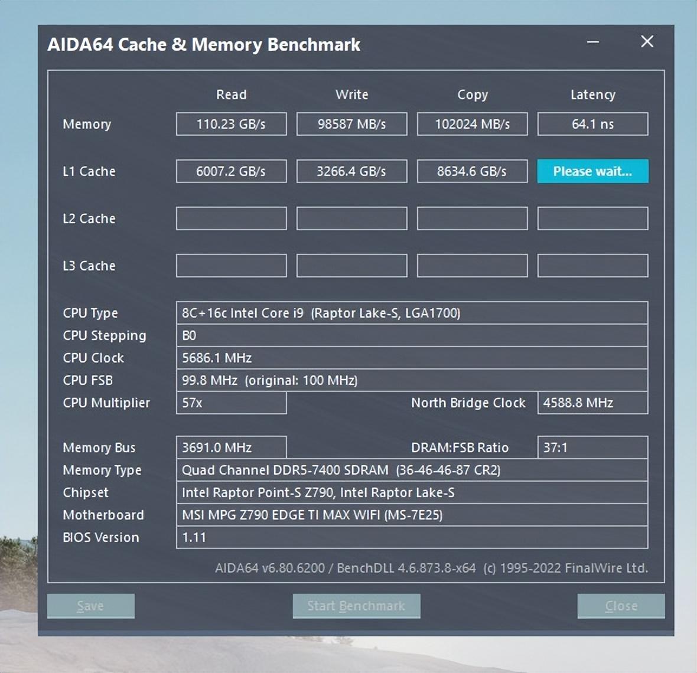The height and width of the screenshot is (673, 697).
Task: Click the L2 Cache row label
Action: coord(89,218)
